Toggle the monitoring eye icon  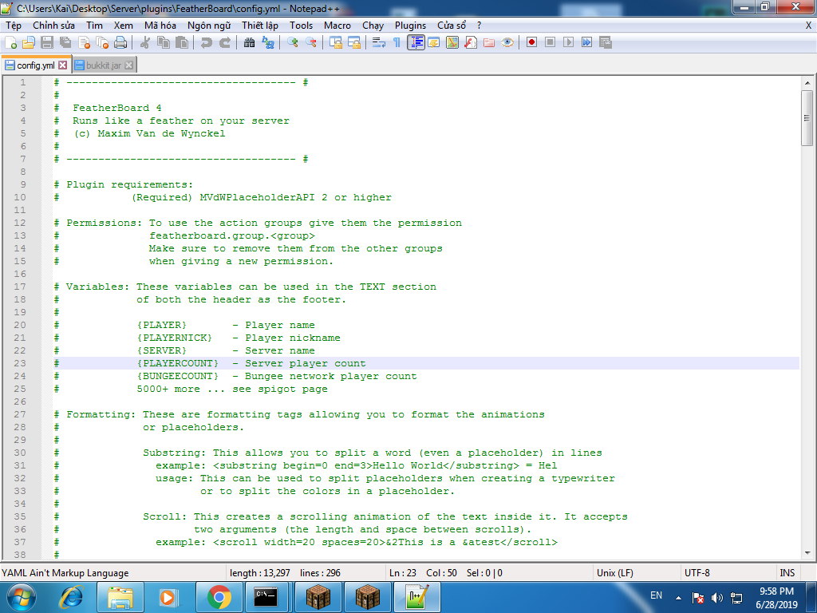tap(507, 43)
